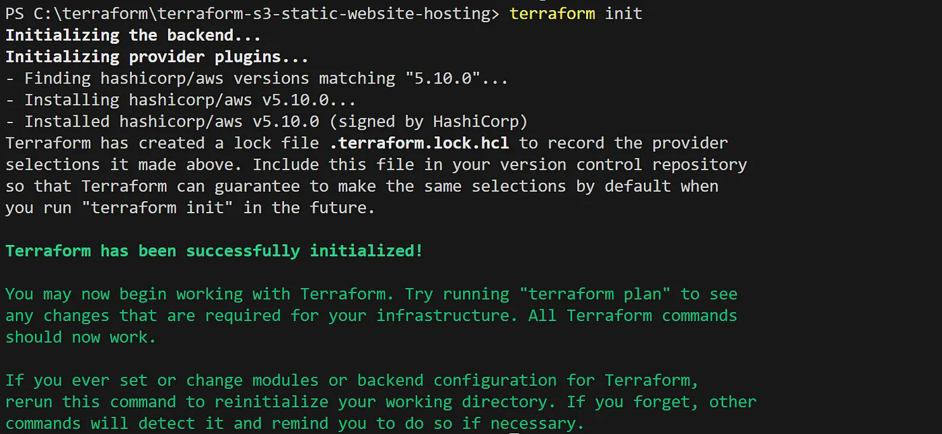Click 'Terraform has been successfully initialized!' message
The image size is (942, 434).
click(214, 251)
